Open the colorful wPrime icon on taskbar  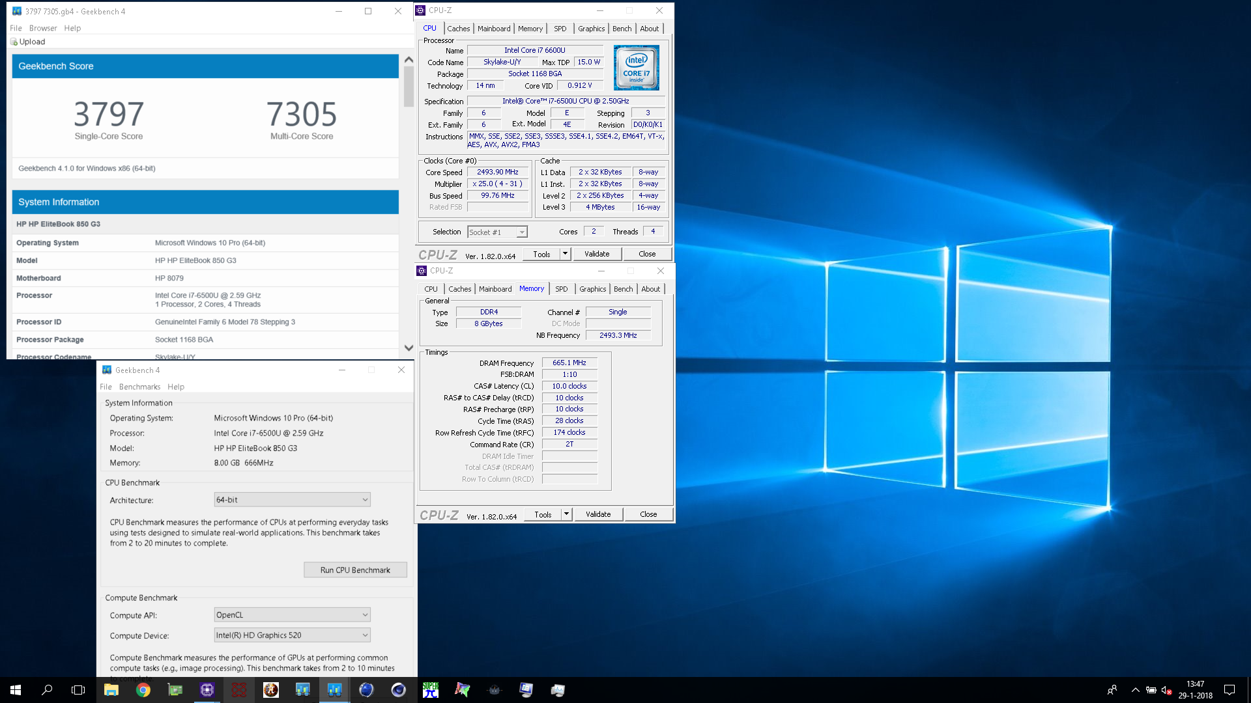click(463, 690)
